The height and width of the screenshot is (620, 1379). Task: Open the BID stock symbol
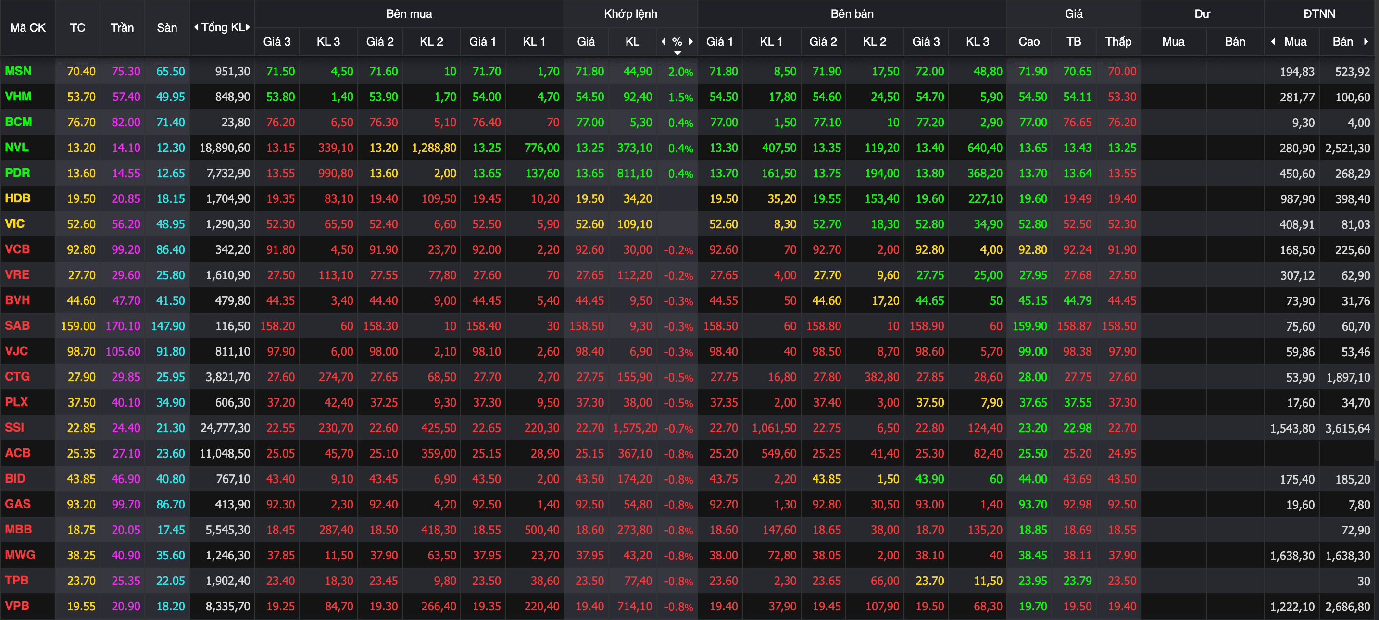coord(15,479)
